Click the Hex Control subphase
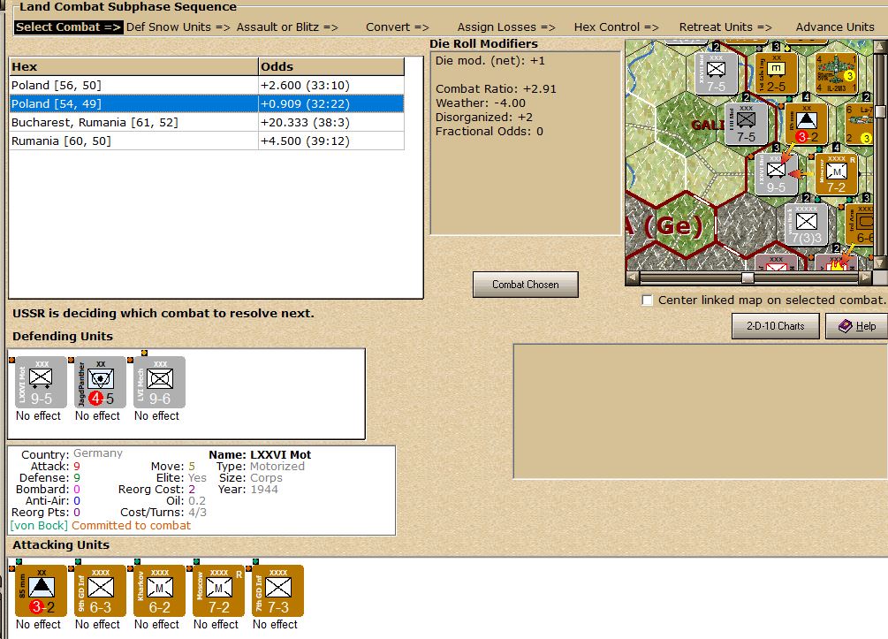 tap(616, 27)
